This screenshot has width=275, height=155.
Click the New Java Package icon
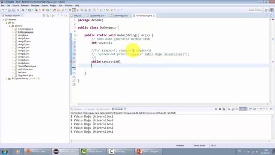[43, 10]
